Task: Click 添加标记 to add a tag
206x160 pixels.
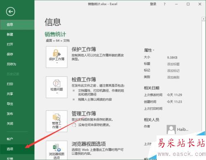Action: tap(173, 71)
